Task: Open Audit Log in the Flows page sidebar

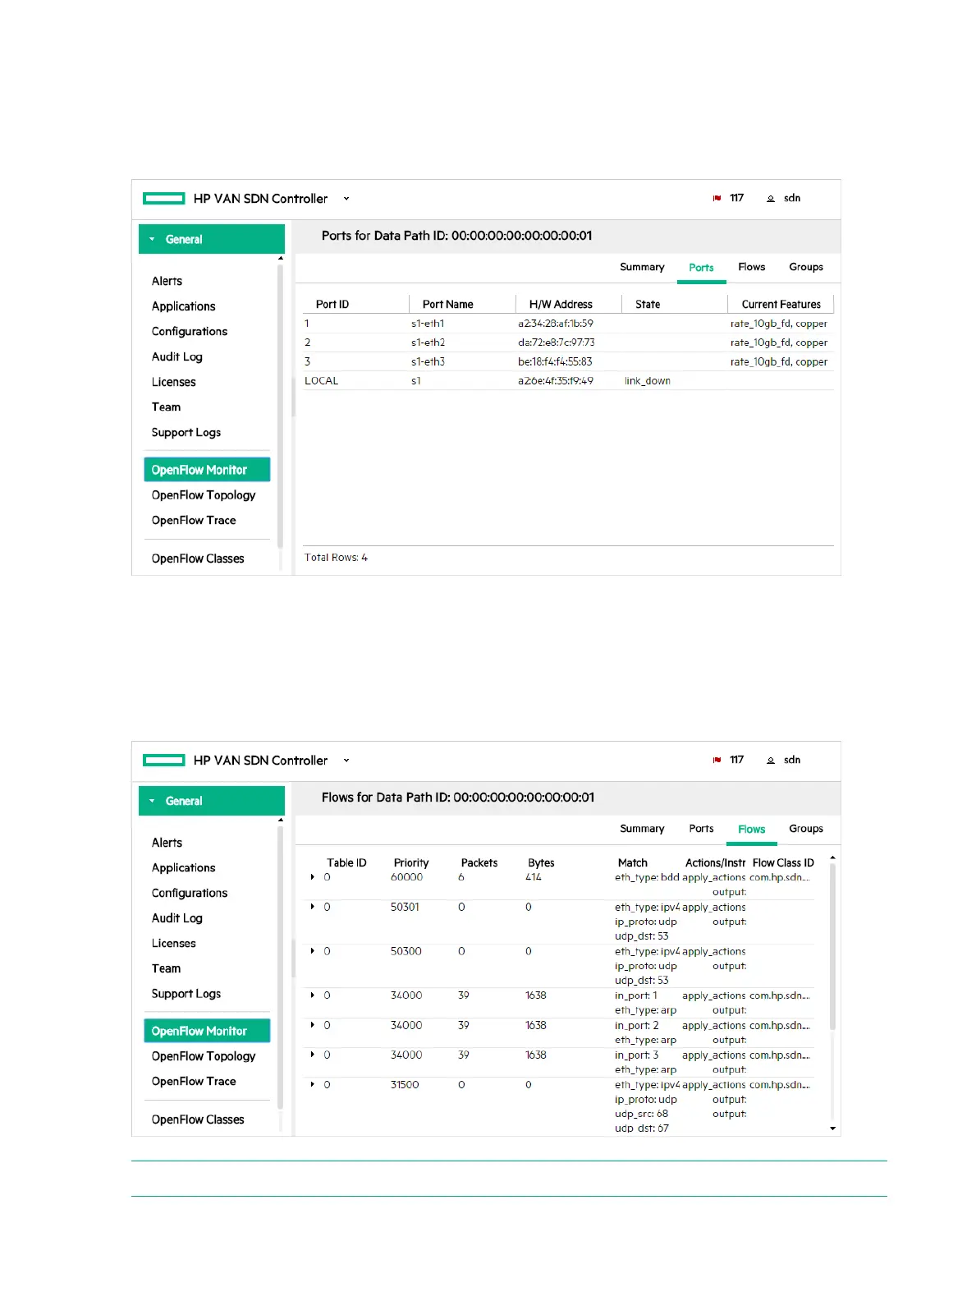Action: (x=176, y=918)
